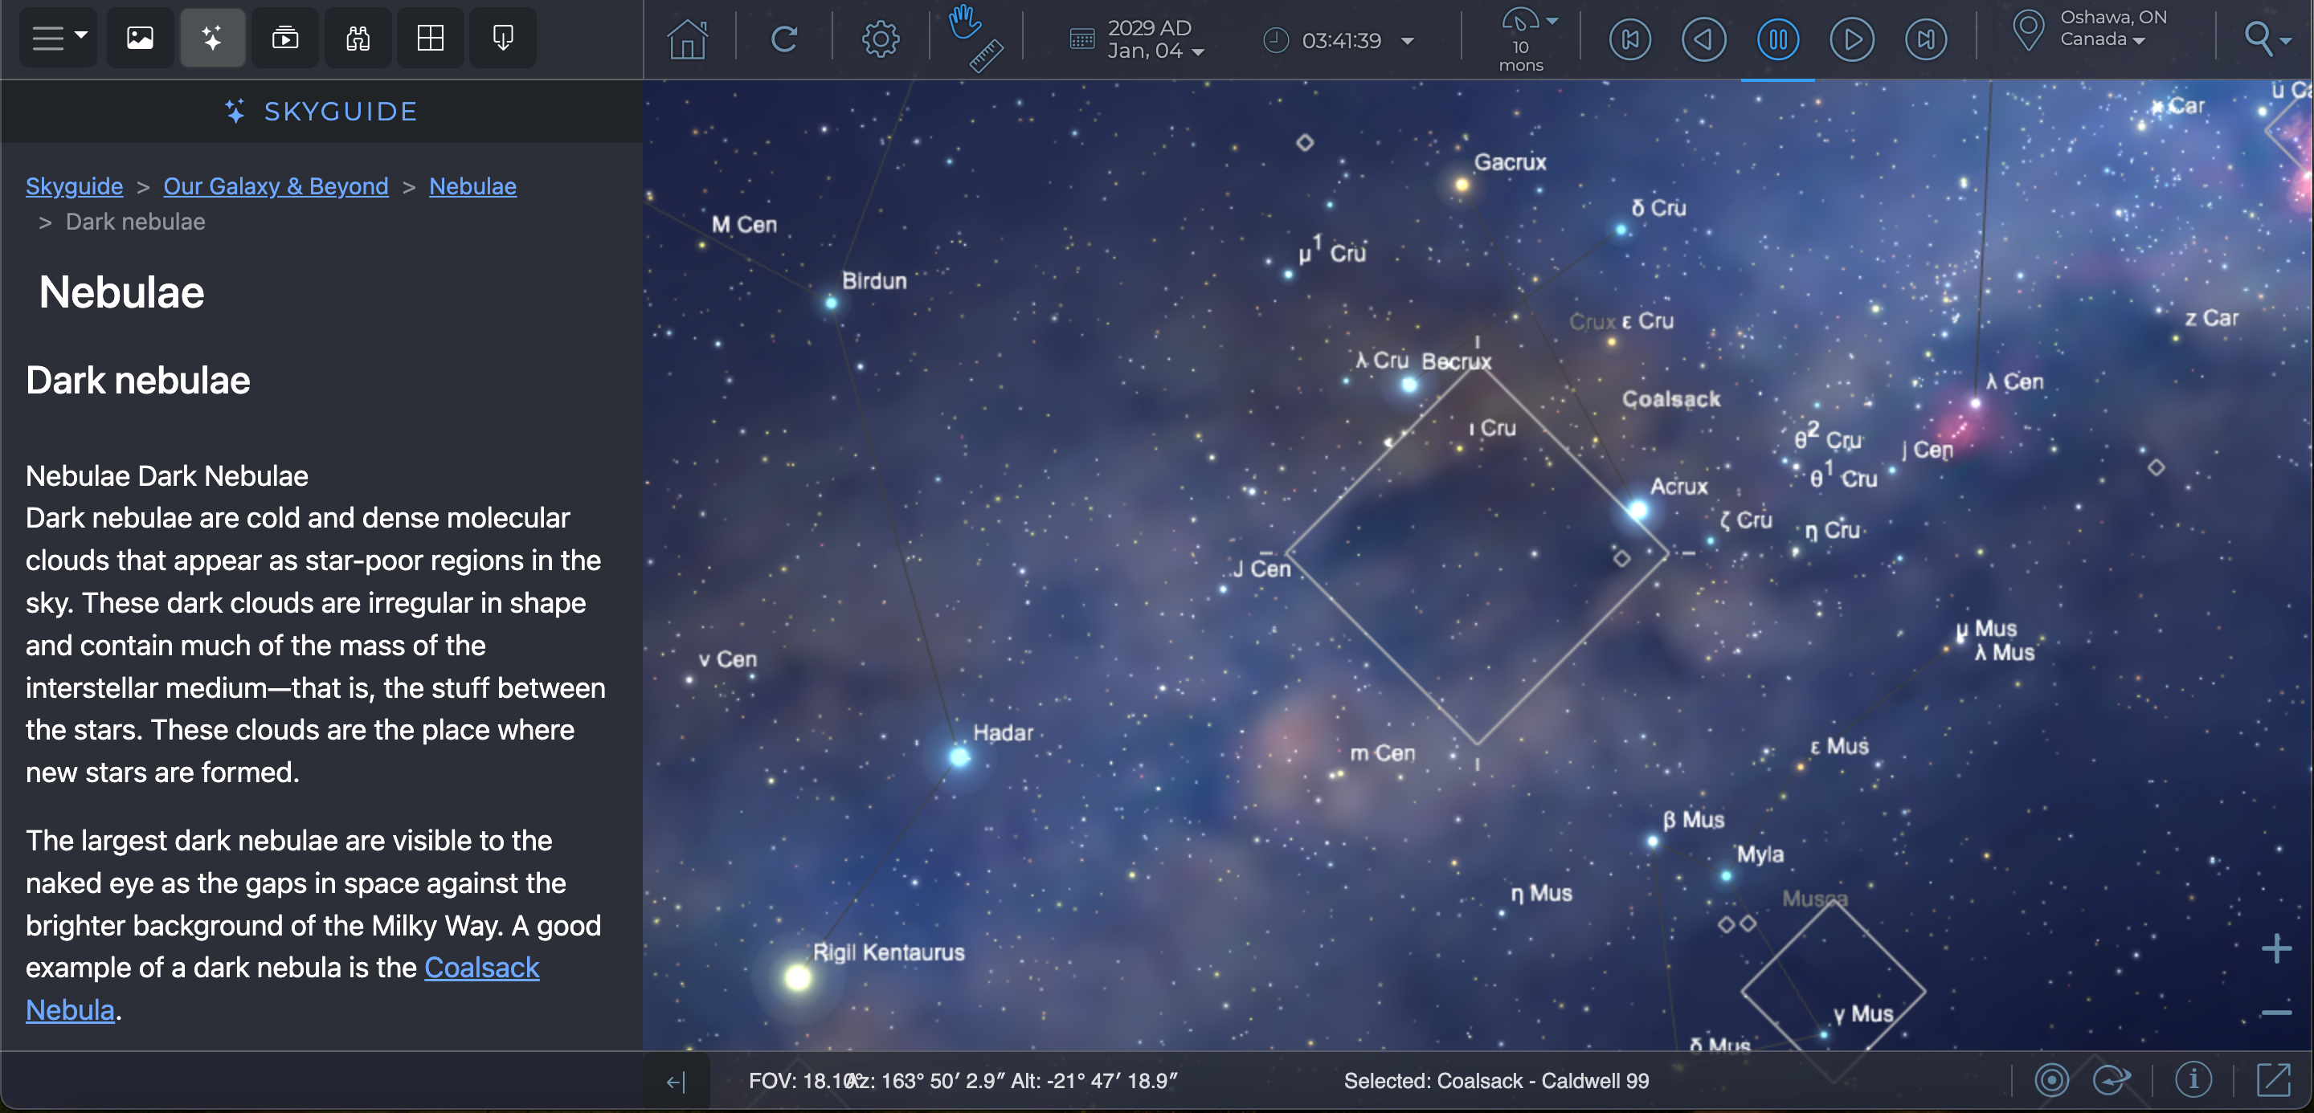Open the grid layout panel icon
This screenshot has width=2314, height=1113.
[x=431, y=38]
